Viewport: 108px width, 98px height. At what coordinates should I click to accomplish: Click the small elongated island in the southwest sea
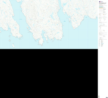point(13,45)
